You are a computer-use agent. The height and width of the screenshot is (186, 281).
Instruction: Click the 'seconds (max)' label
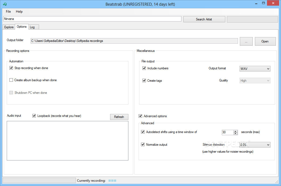pos(250,132)
